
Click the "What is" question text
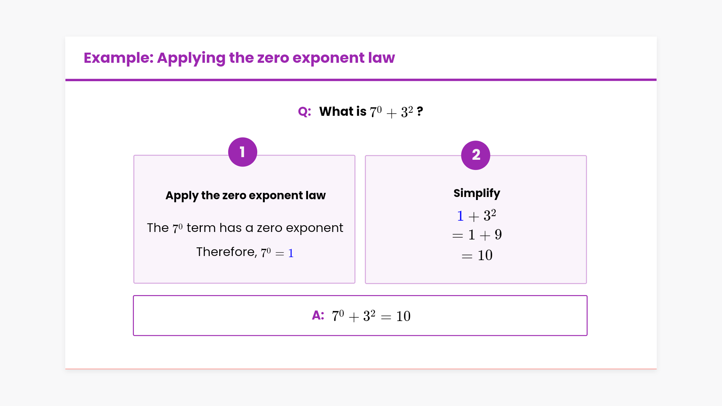(343, 112)
